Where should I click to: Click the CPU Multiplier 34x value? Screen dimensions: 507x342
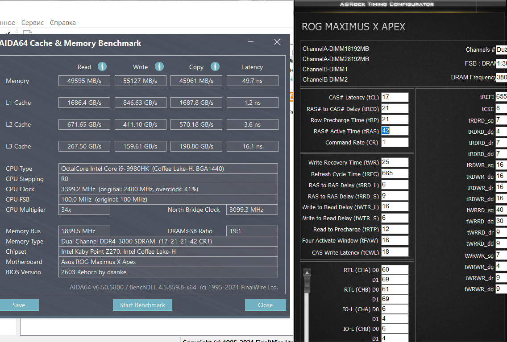pyautogui.click(x=84, y=210)
